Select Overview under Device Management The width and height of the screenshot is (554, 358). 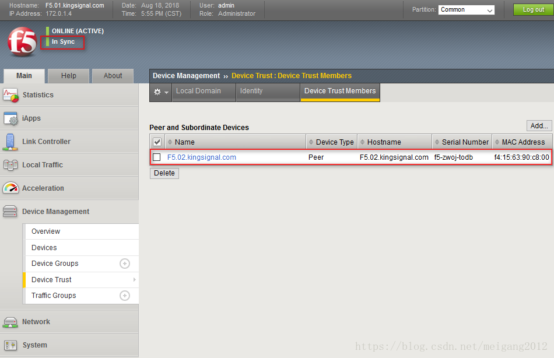tap(82, 231)
